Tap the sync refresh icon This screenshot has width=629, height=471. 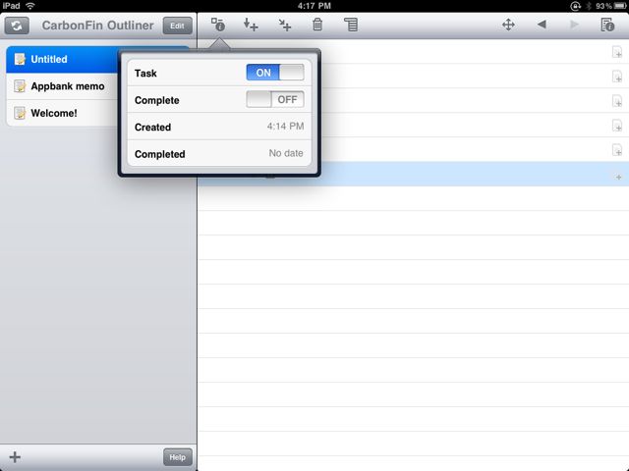coord(17,26)
